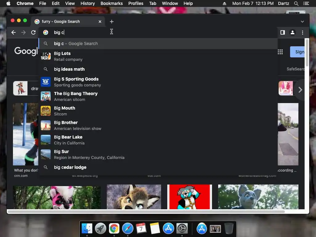The width and height of the screenshot is (316, 237).
Task: Click the horizontal page scrollbar
Action: click(146, 212)
